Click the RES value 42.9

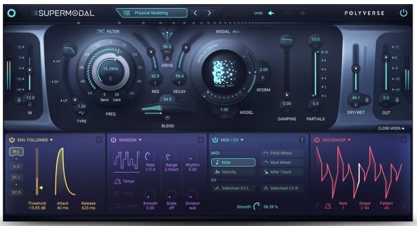(155, 76)
